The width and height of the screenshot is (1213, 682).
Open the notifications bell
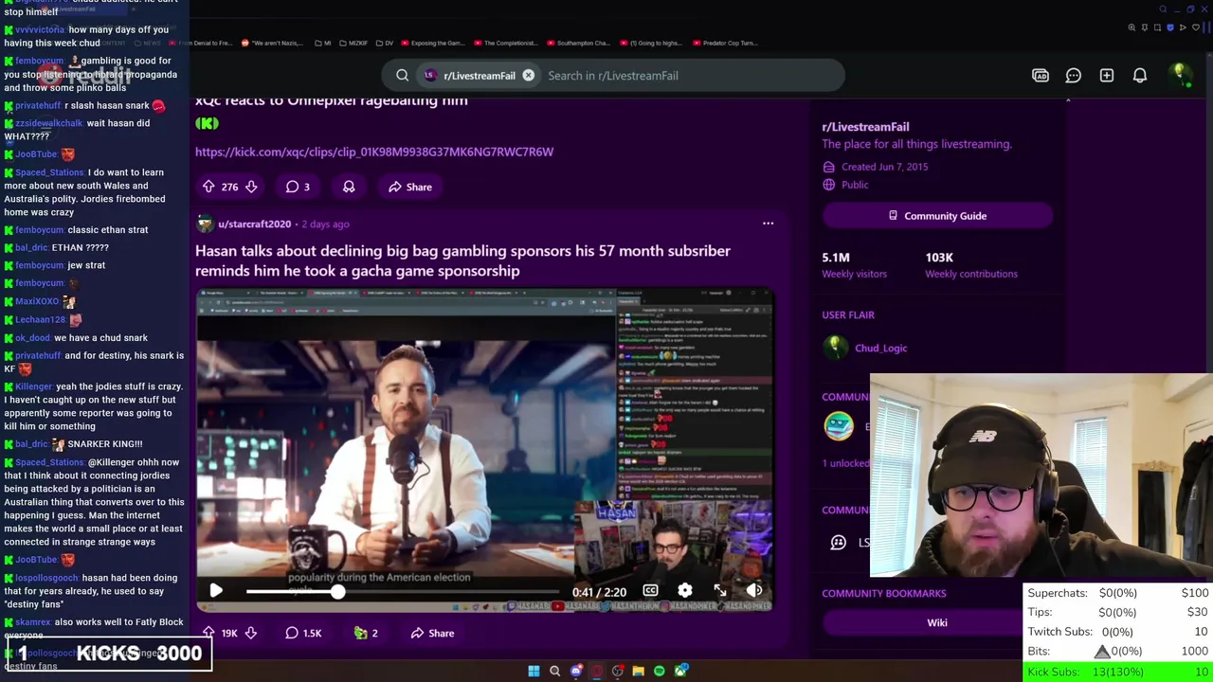pyautogui.click(x=1140, y=76)
